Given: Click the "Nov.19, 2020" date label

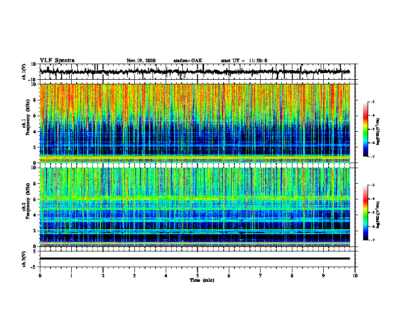Looking at the screenshot, I should [x=141, y=61].
